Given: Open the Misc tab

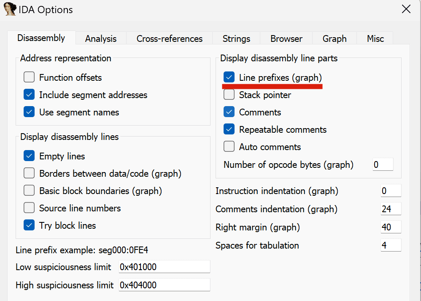Looking at the screenshot, I should (x=375, y=38).
